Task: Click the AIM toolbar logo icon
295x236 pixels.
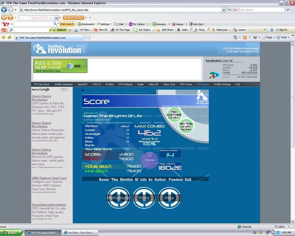Action: coord(4,30)
